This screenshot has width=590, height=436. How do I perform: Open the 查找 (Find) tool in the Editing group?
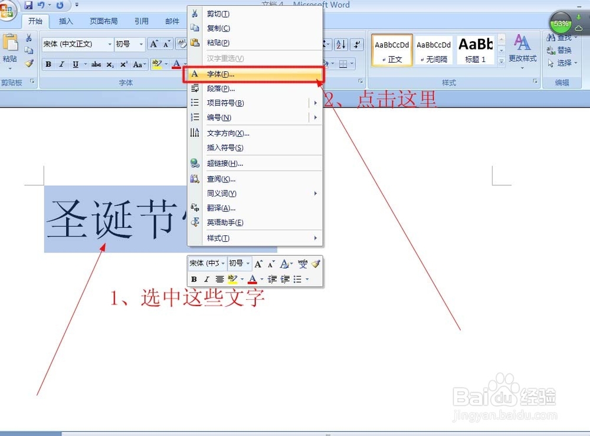pyautogui.click(x=562, y=37)
